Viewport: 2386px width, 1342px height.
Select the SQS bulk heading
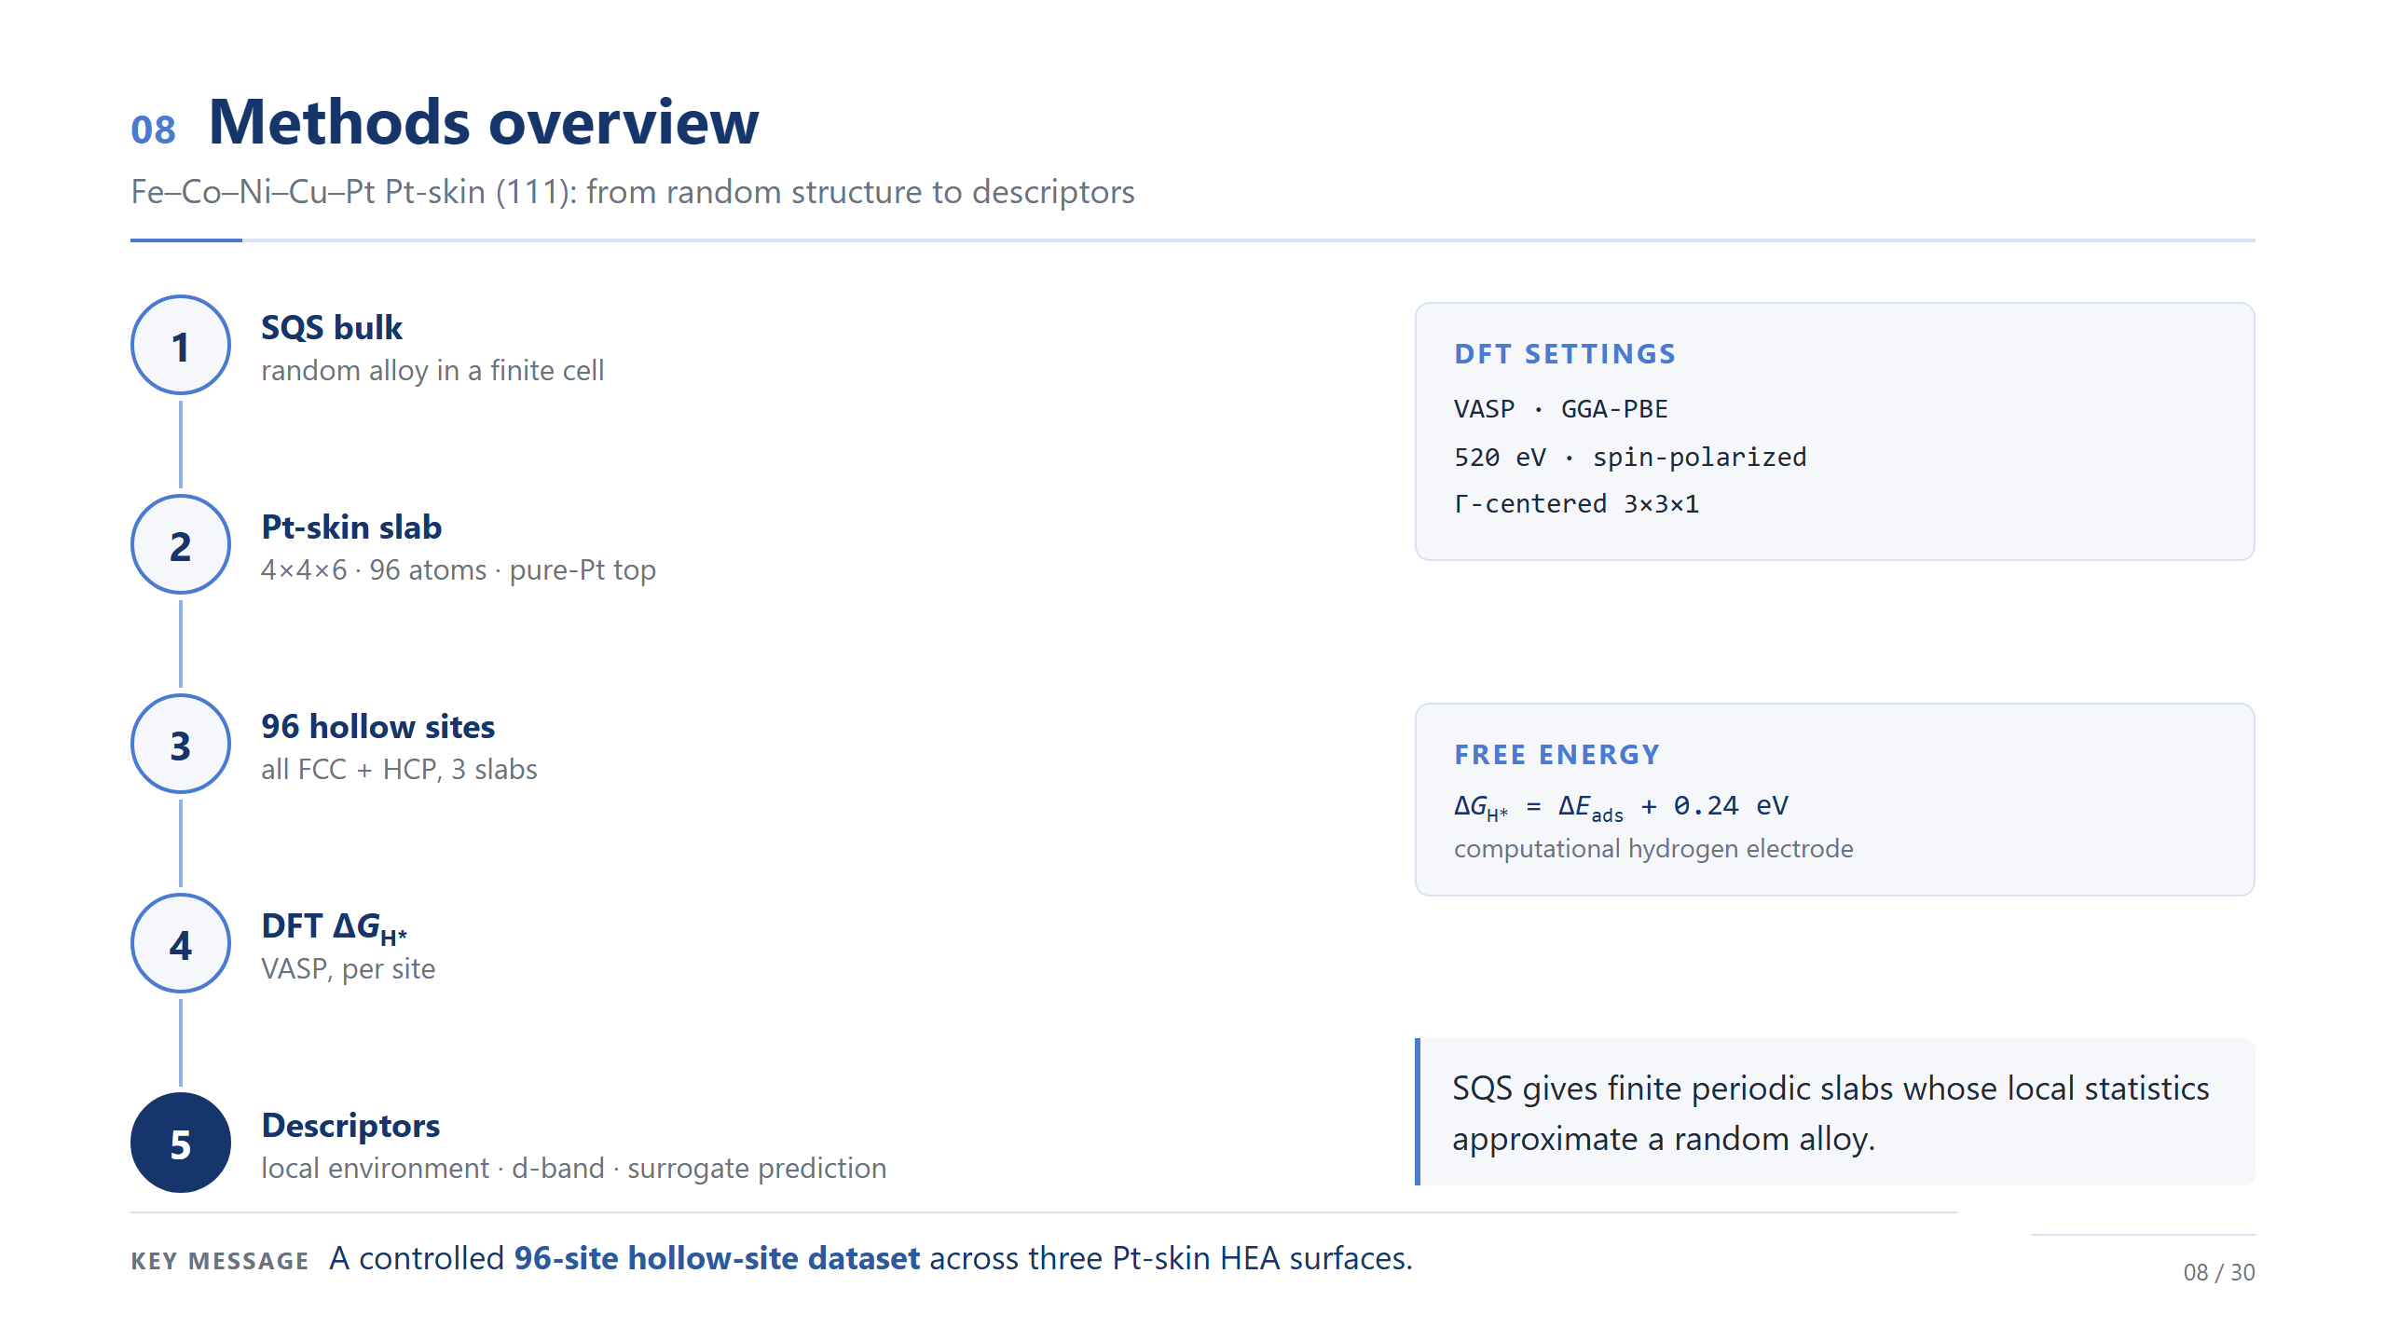pyautogui.click(x=332, y=328)
